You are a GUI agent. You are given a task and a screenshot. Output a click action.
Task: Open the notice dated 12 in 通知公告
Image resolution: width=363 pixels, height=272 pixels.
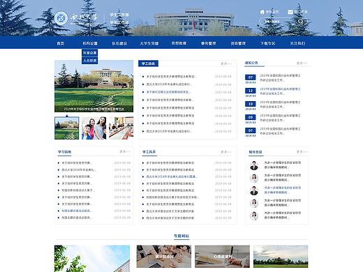tap(273, 91)
